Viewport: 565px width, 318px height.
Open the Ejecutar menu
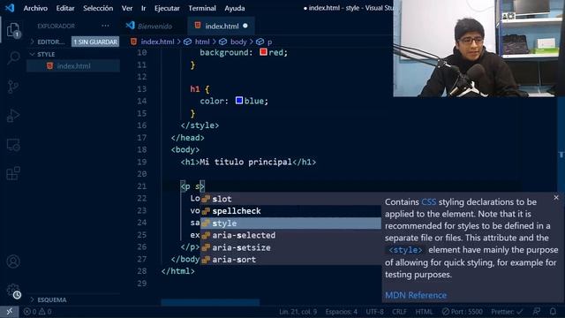(167, 8)
